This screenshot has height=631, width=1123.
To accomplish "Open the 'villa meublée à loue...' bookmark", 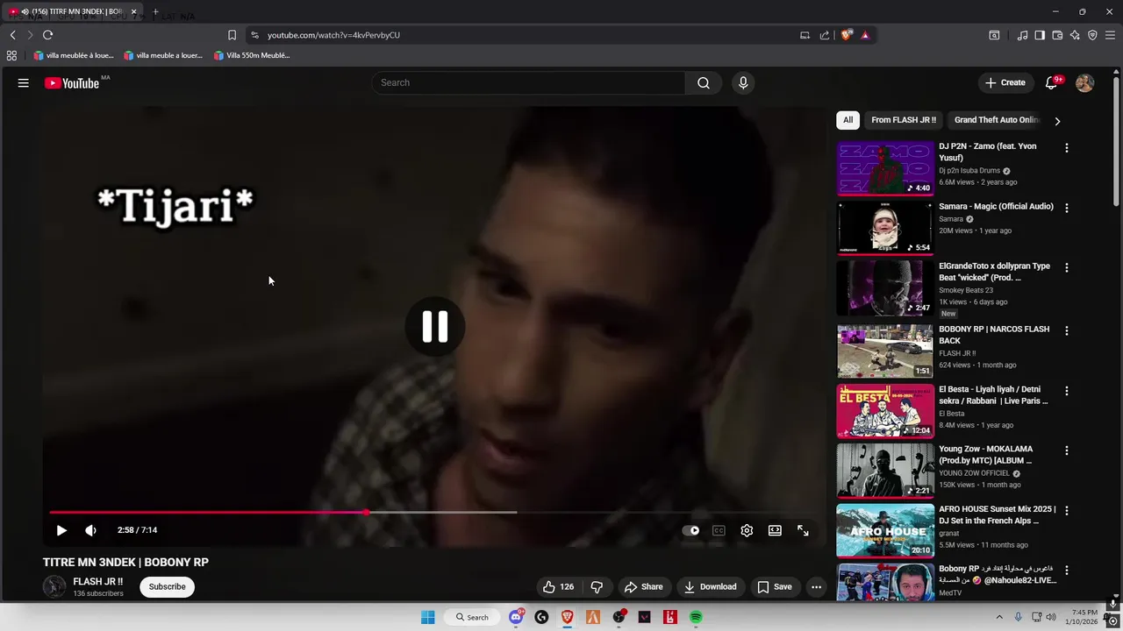I will [x=74, y=55].
